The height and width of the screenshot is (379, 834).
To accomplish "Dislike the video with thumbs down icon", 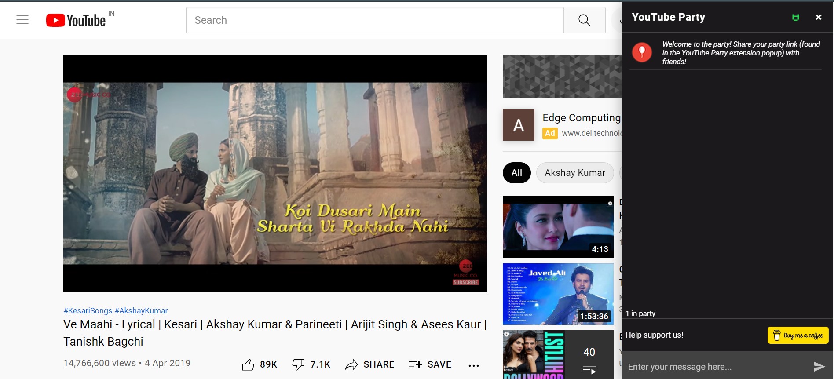I will tap(298, 364).
